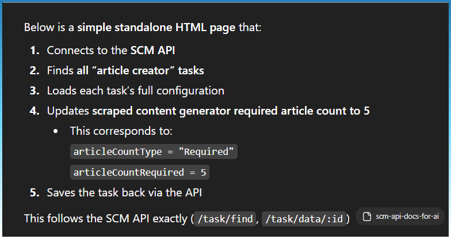Click the list number 4 marker

pos(35,111)
